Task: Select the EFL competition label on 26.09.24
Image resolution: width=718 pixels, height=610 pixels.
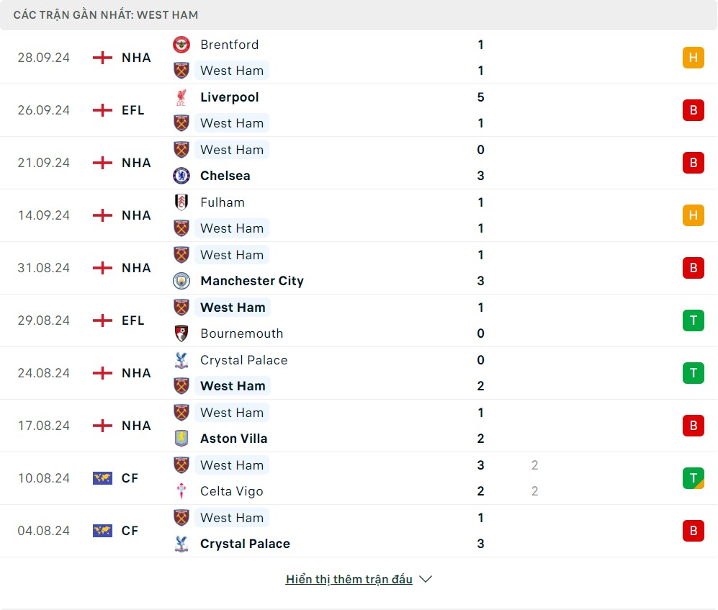Action: [133, 110]
